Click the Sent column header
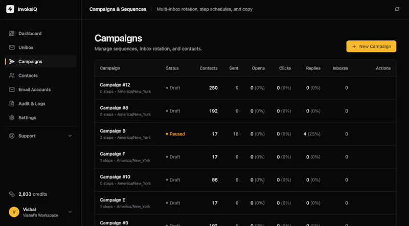409x226 pixels. click(x=234, y=68)
